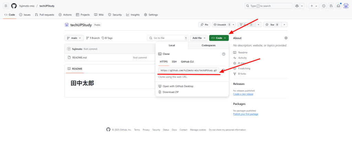Select the SSH clone option
Screen dimensions: 352x167
[174, 62]
